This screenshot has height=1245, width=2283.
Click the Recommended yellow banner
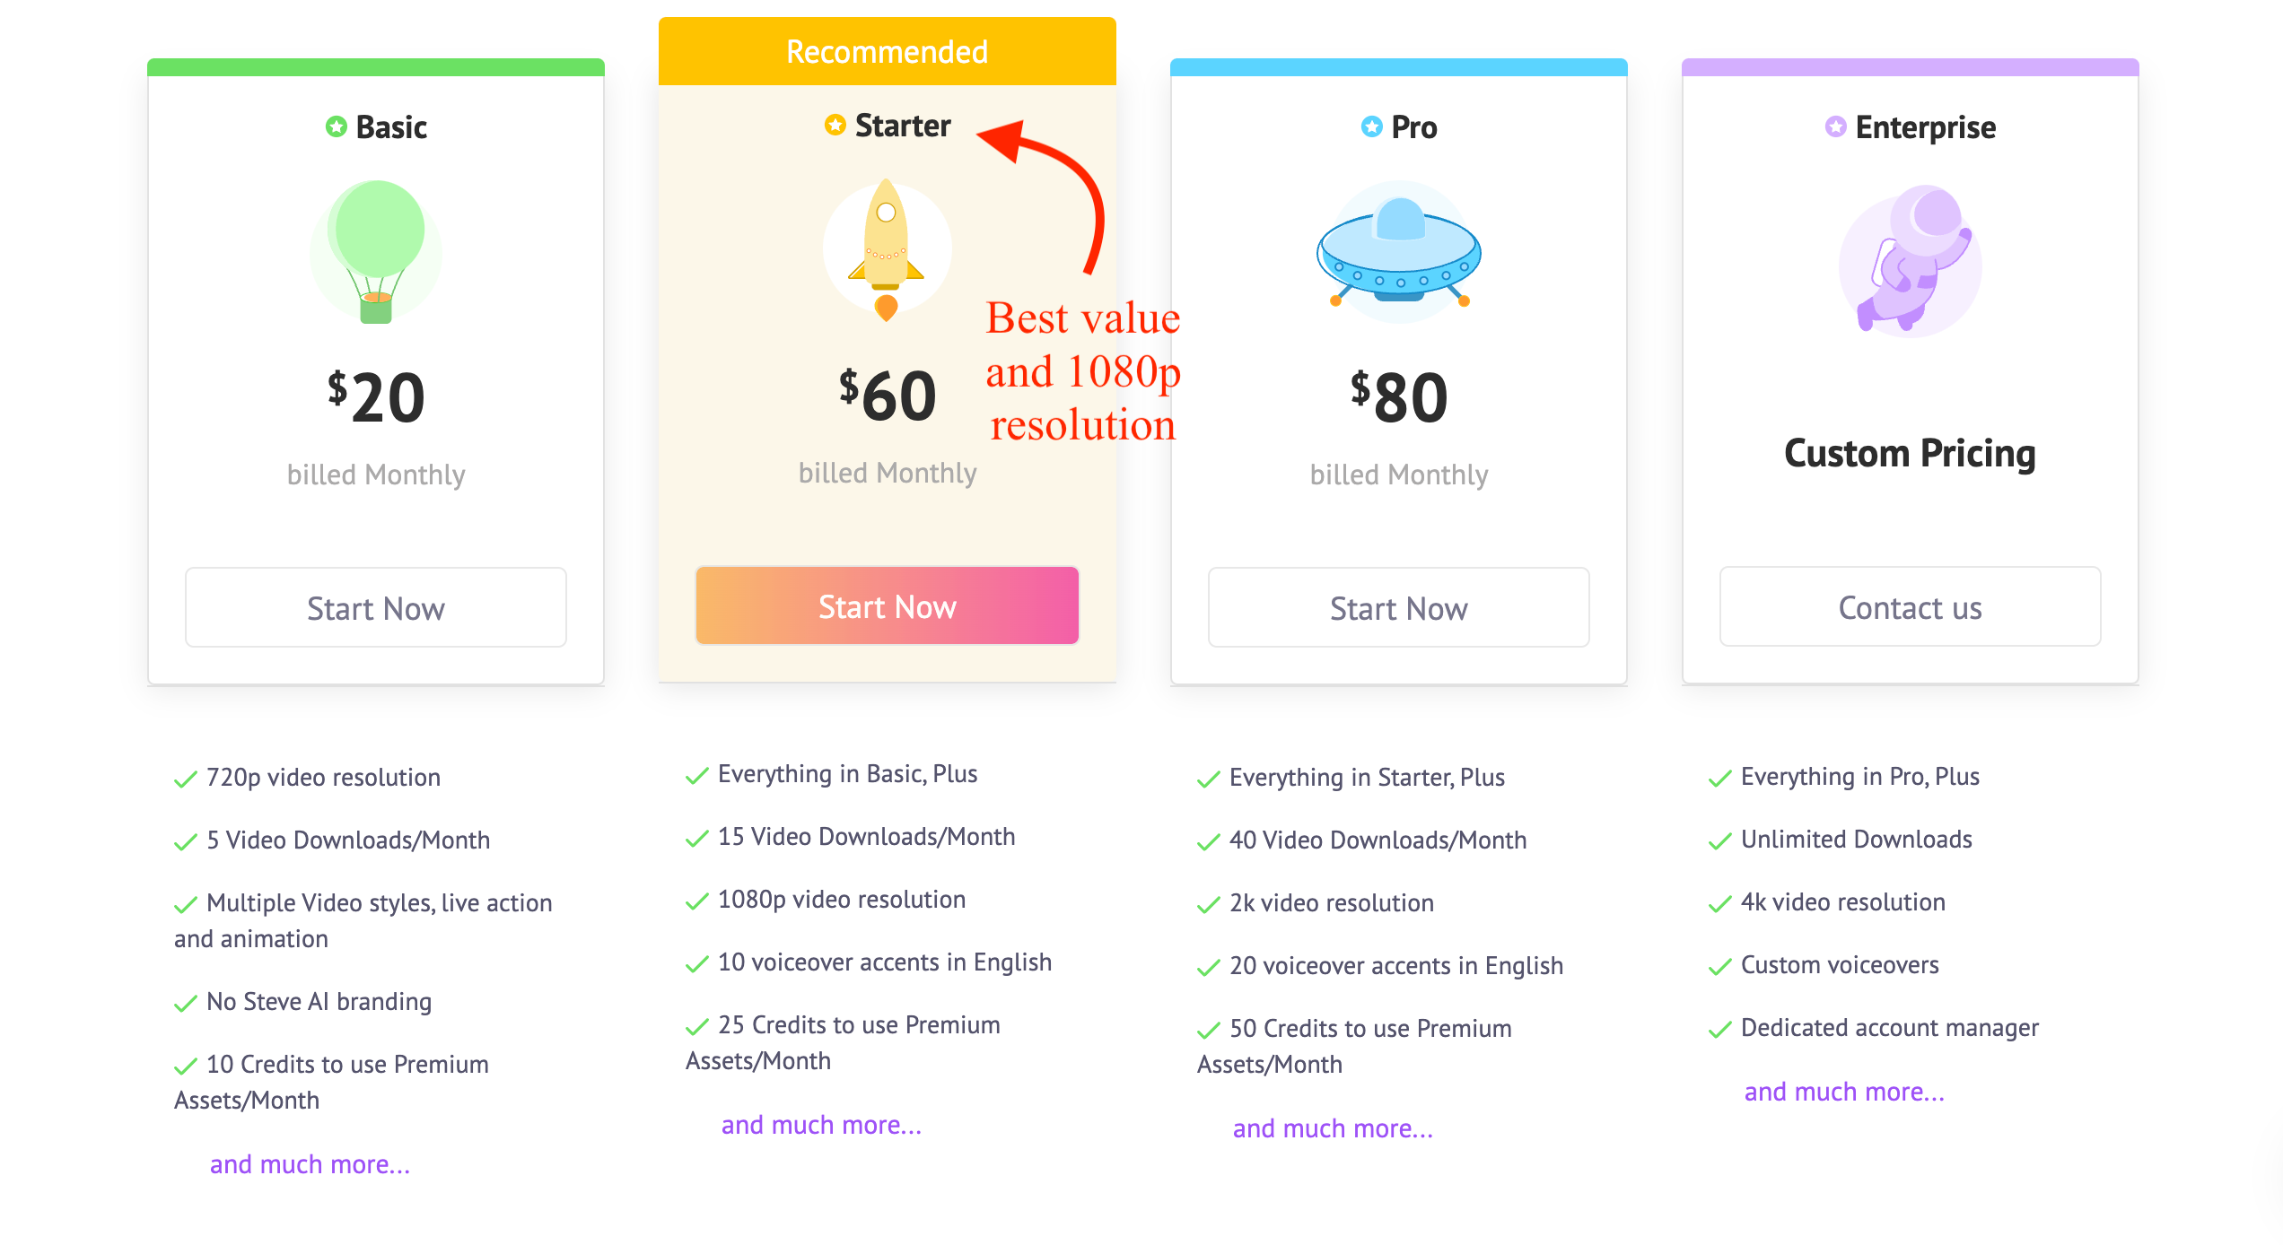(888, 51)
